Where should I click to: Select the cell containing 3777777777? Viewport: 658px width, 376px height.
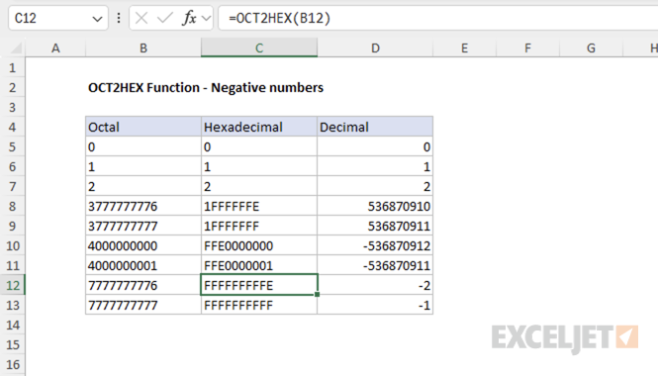(143, 226)
